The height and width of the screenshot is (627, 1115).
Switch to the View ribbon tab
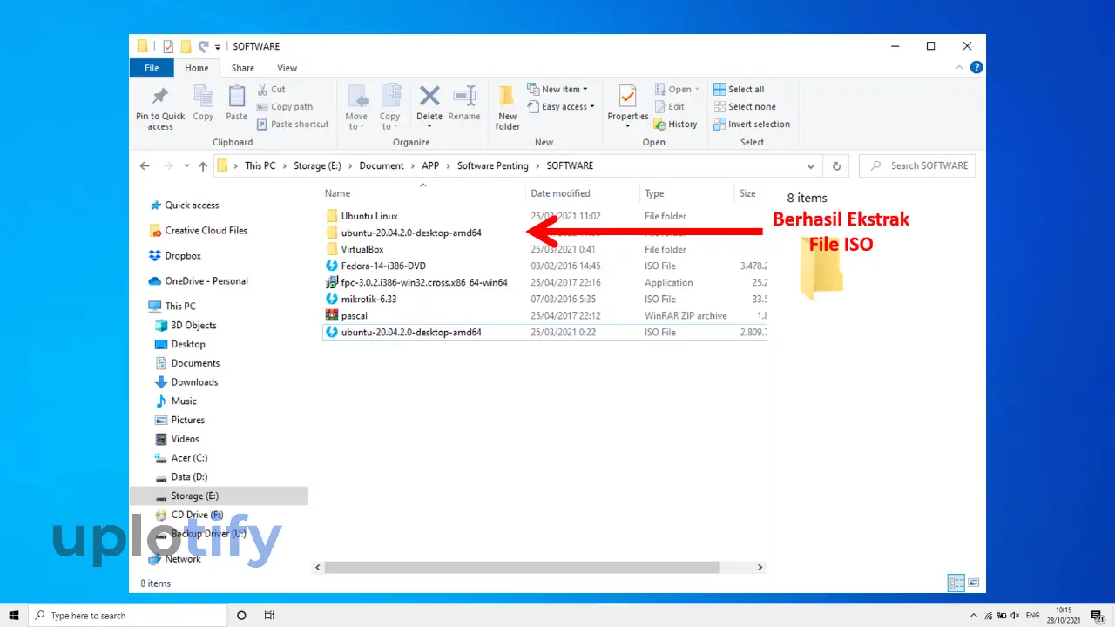coord(287,68)
